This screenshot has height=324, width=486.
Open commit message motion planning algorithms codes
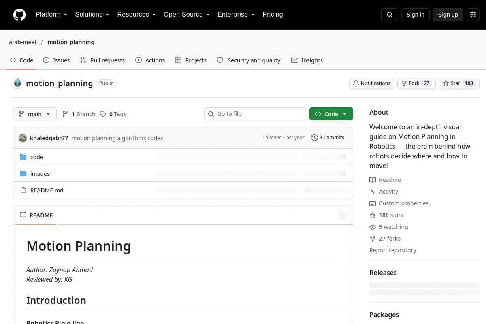117,138
